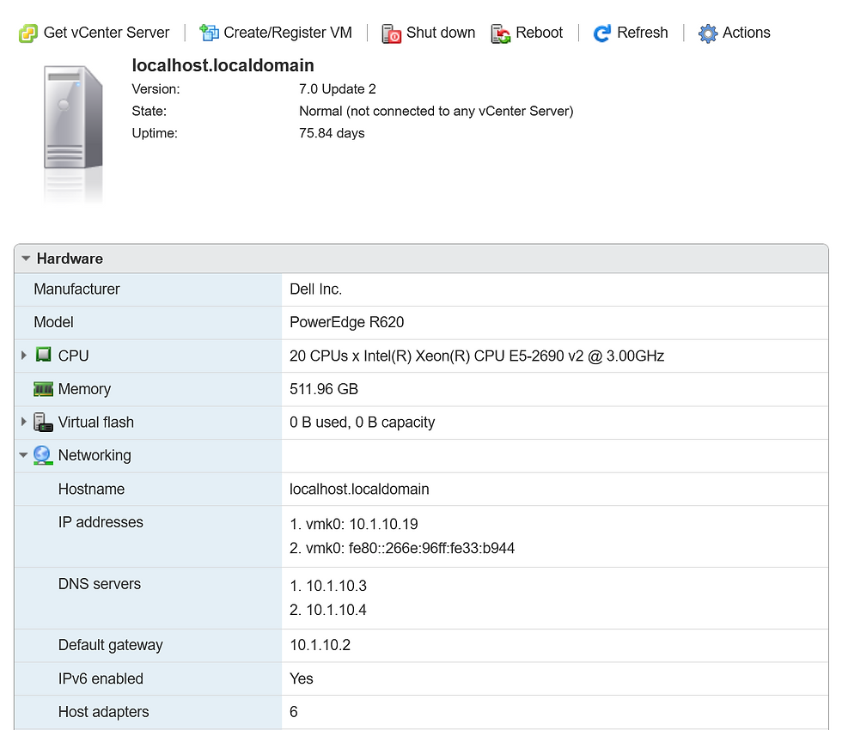Refresh the host summary
Screen dimensions: 842x730
pyautogui.click(x=631, y=33)
